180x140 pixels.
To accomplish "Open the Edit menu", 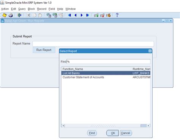I will (x=13, y=9).
